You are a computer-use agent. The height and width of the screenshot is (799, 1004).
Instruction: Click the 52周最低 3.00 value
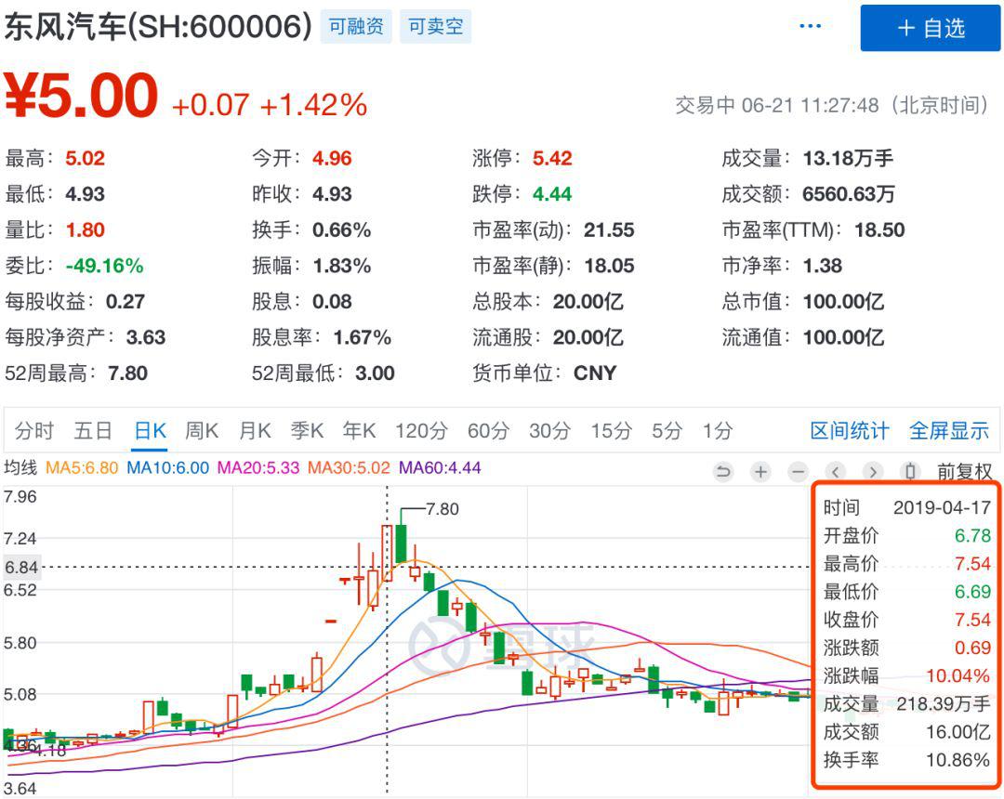[x=375, y=373]
